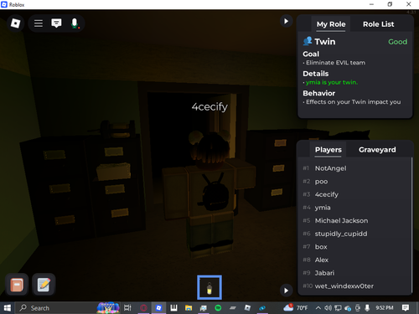Screen dimensions: 419x314
Task: Show hidden system tray icons
Action: click(x=318, y=308)
